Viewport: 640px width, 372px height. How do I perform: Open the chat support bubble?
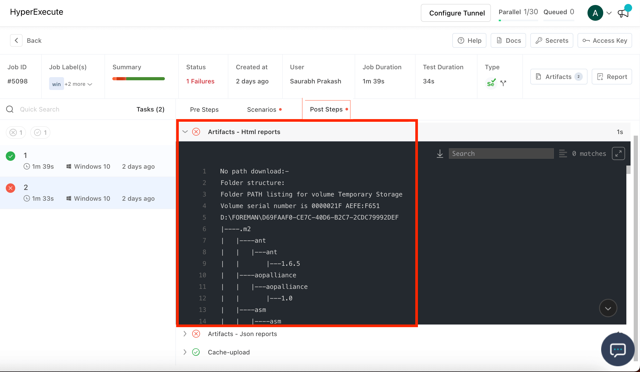618,349
